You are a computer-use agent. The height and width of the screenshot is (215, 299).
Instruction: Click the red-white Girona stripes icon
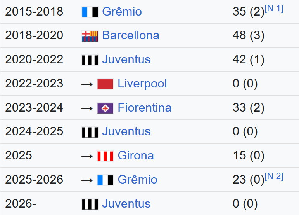click(105, 156)
